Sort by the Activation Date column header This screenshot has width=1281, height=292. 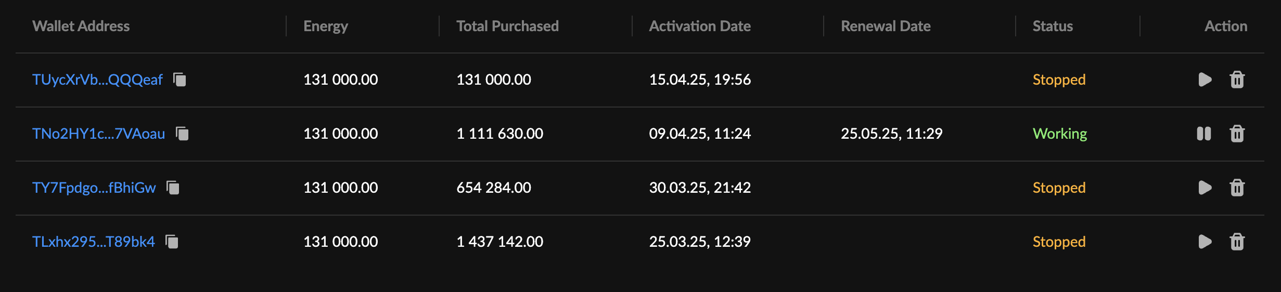click(700, 26)
